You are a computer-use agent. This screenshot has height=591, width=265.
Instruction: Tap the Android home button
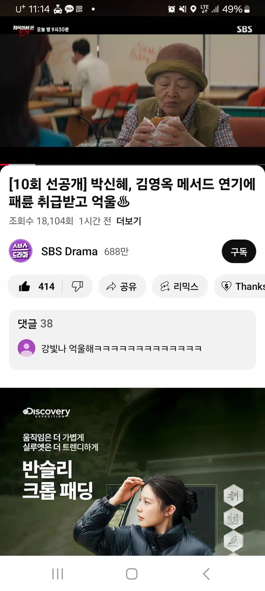point(132,574)
